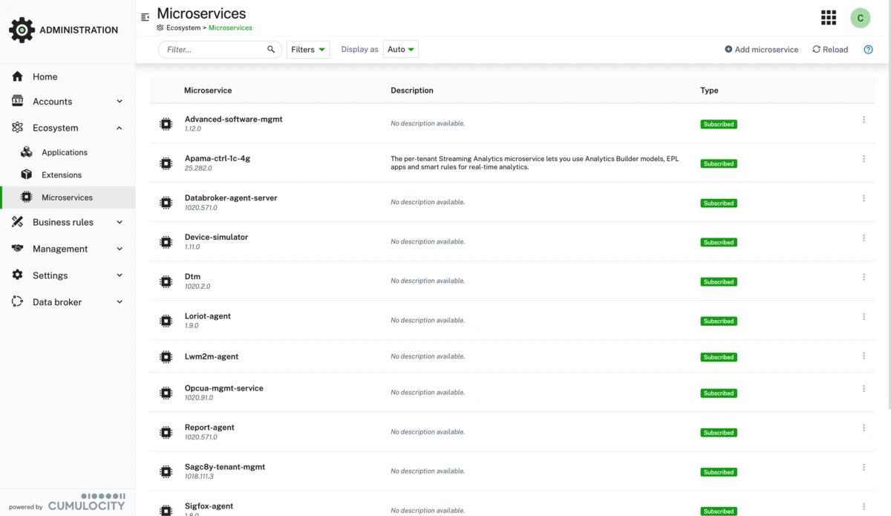
Task: Open actions menu for Advanced-software-mgmt row
Action: 864,120
